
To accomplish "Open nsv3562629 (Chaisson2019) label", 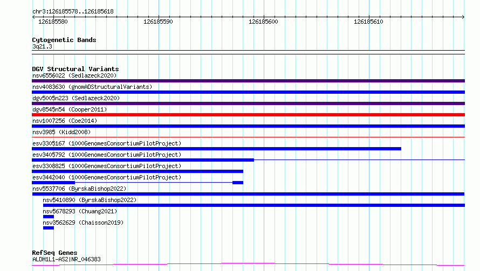I will pos(83,223).
